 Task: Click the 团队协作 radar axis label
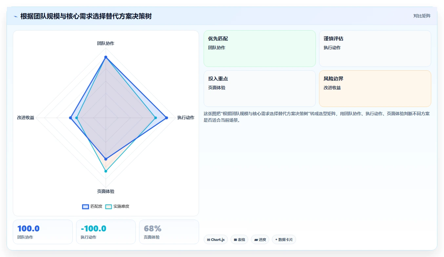tap(106, 43)
